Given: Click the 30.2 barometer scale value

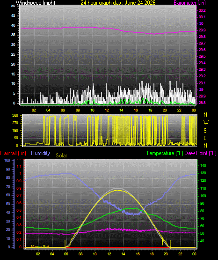Looking at the screenshot, I should coord(202,10).
